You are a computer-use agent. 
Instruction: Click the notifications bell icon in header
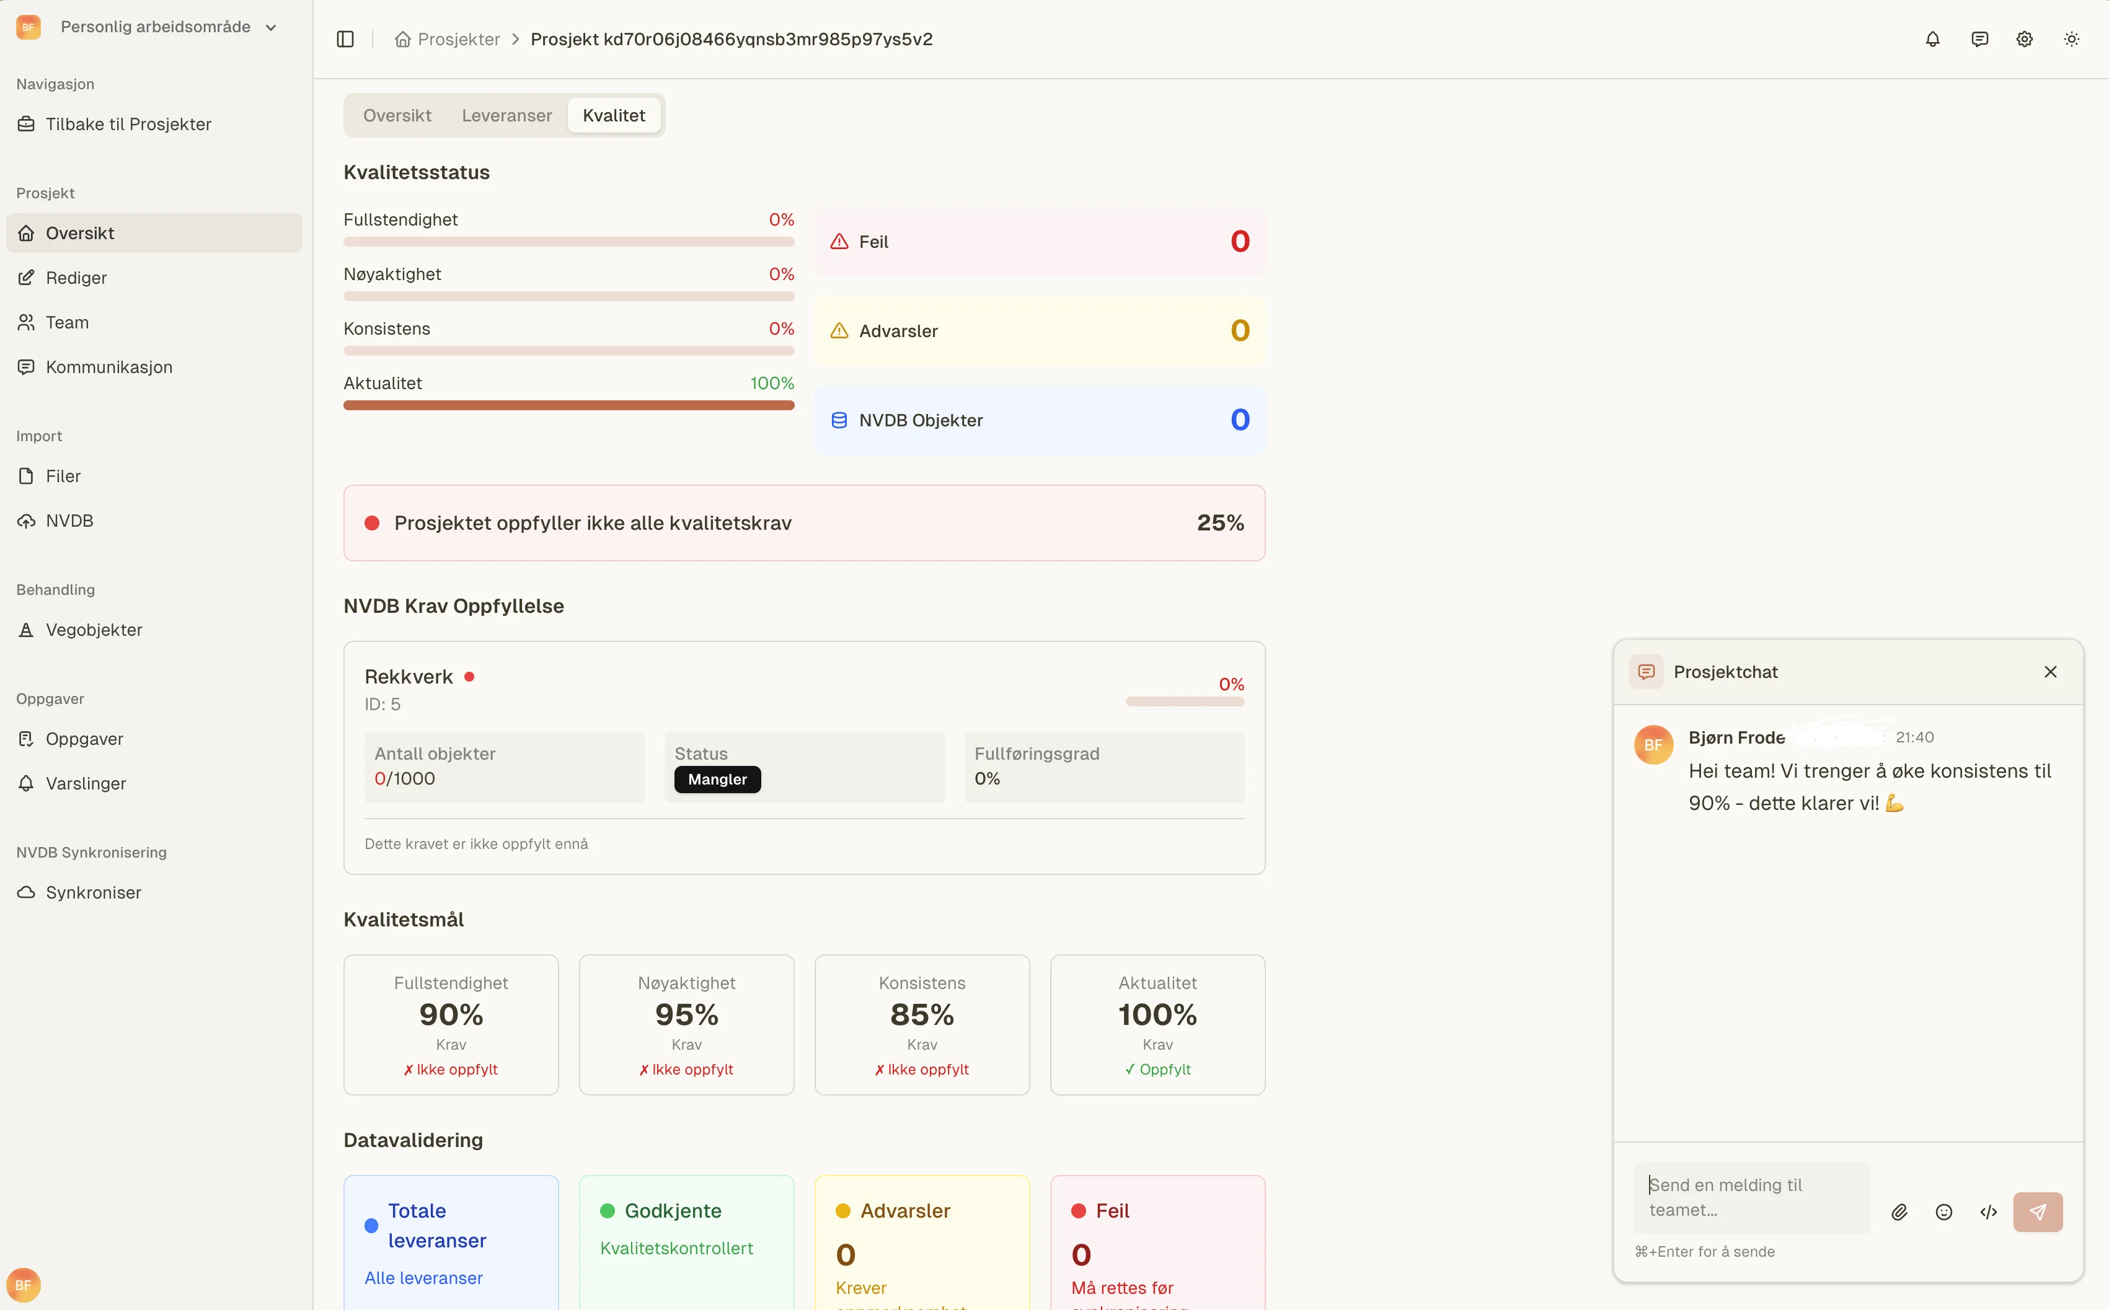pos(1932,39)
